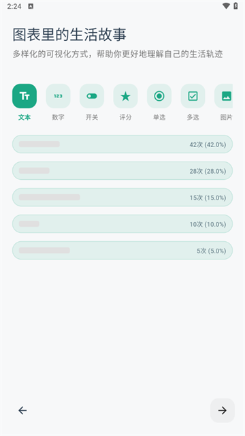Click the 评分 label
The height and width of the screenshot is (436, 245).
pos(125,117)
